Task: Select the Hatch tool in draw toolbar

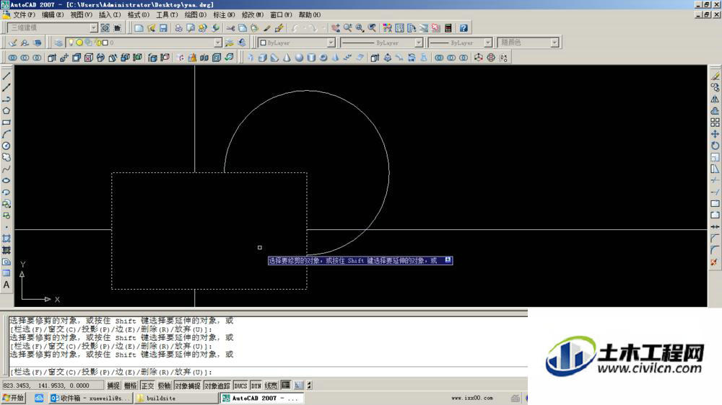Action: (x=6, y=239)
